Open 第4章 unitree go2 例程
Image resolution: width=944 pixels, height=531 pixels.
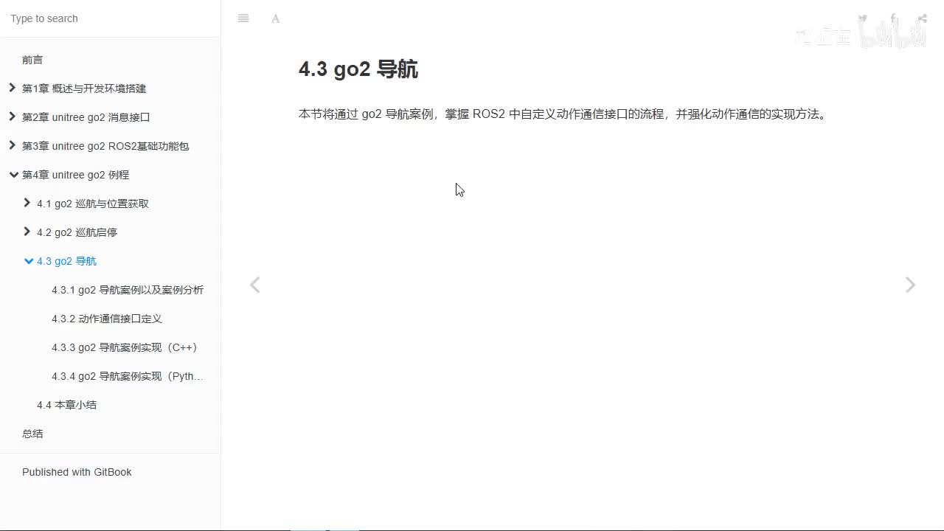click(x=75, y=175)
